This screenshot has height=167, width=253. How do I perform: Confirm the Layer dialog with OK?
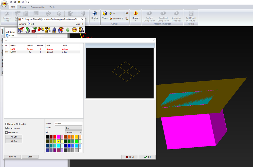click(147, 157)
